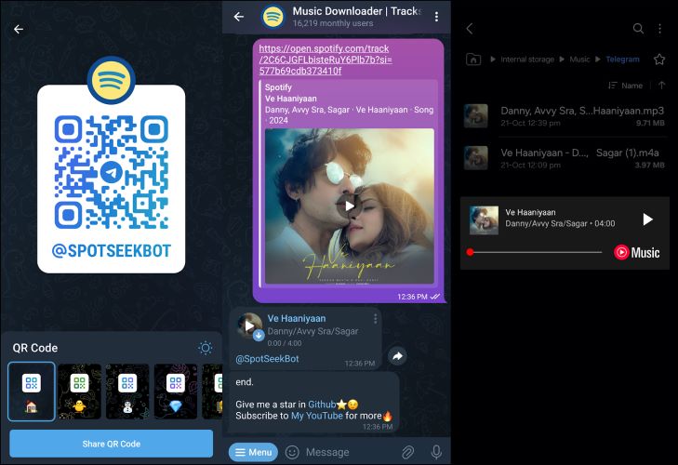678x465 pixels.
Task: Open the YouTube Music logo
Action: click(637, 252)
